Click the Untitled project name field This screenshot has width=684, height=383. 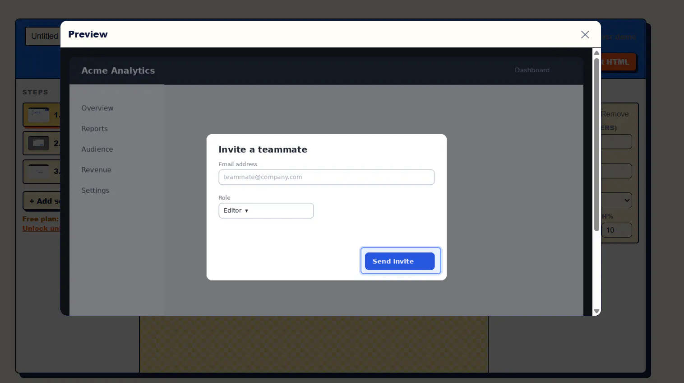(x=43, y=36)
